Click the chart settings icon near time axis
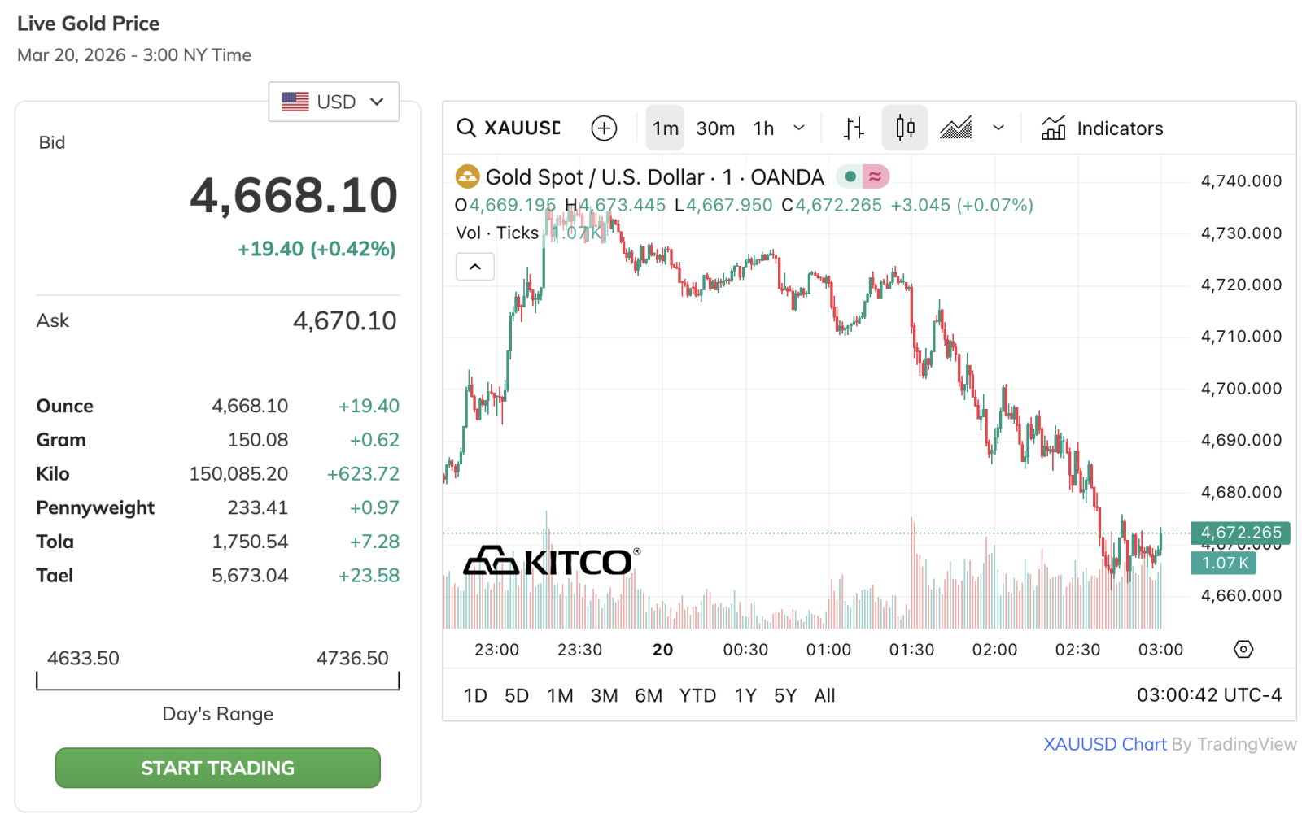Image resolution: width=1302 pixels, height=814 pixels. (1243, 649)
